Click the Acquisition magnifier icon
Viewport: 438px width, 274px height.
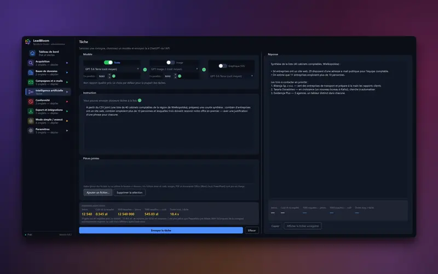pyautogui.click(x=31, y=63)
